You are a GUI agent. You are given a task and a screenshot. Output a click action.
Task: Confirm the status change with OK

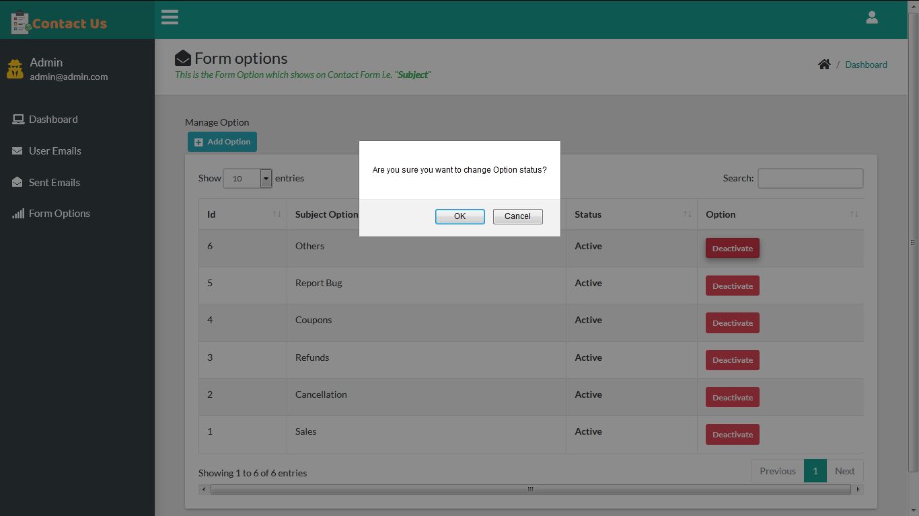click(x=459, y=216)
